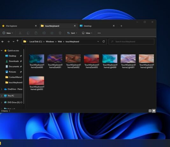Click the Copy icon in toolbar

(28, 33)
